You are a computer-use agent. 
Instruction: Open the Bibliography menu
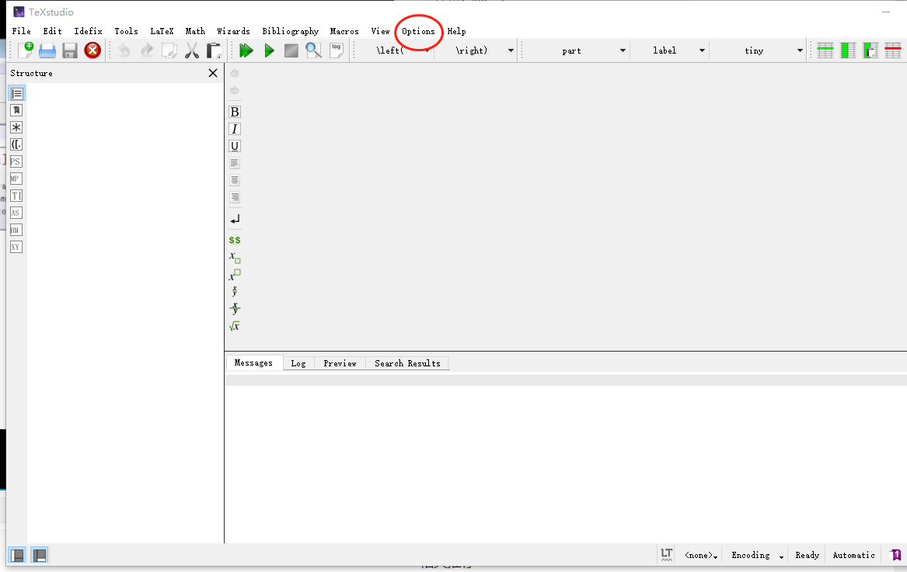point(291,31)
